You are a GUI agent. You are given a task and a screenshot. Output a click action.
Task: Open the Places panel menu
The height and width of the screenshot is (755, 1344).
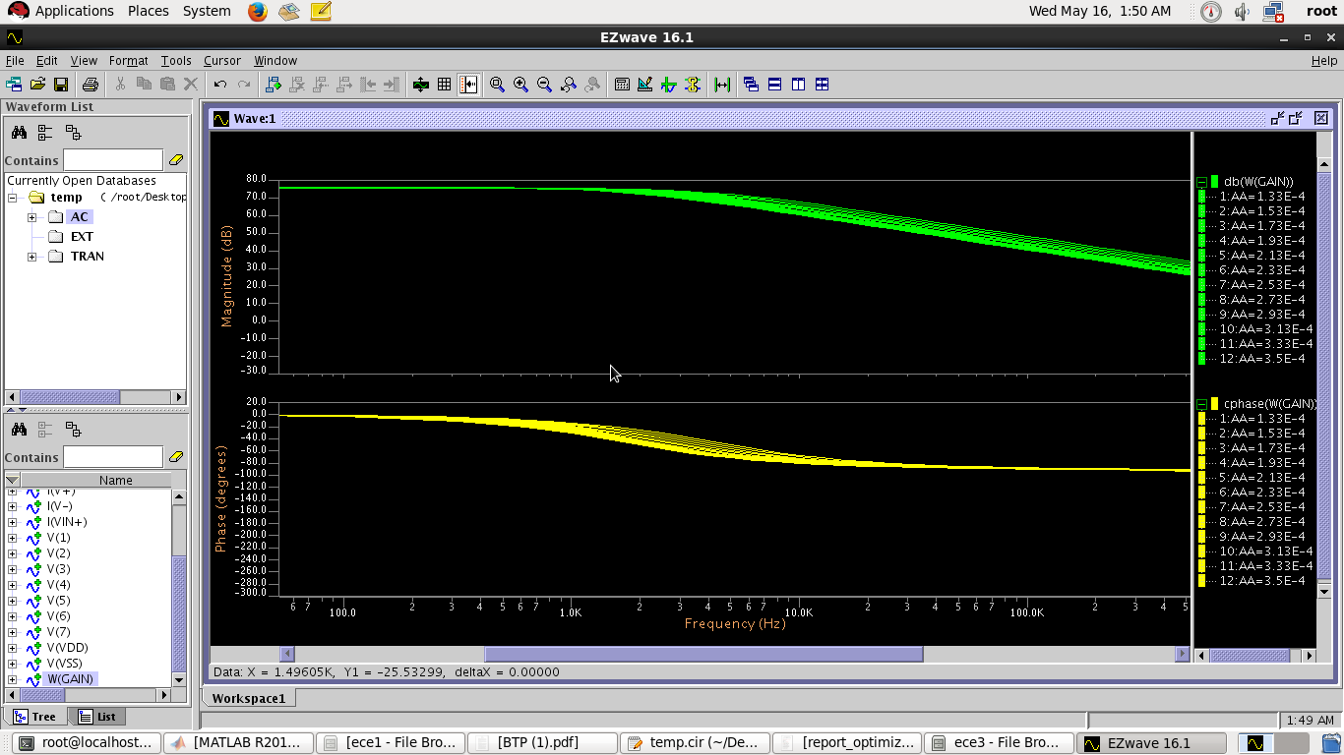coord(148,11)
